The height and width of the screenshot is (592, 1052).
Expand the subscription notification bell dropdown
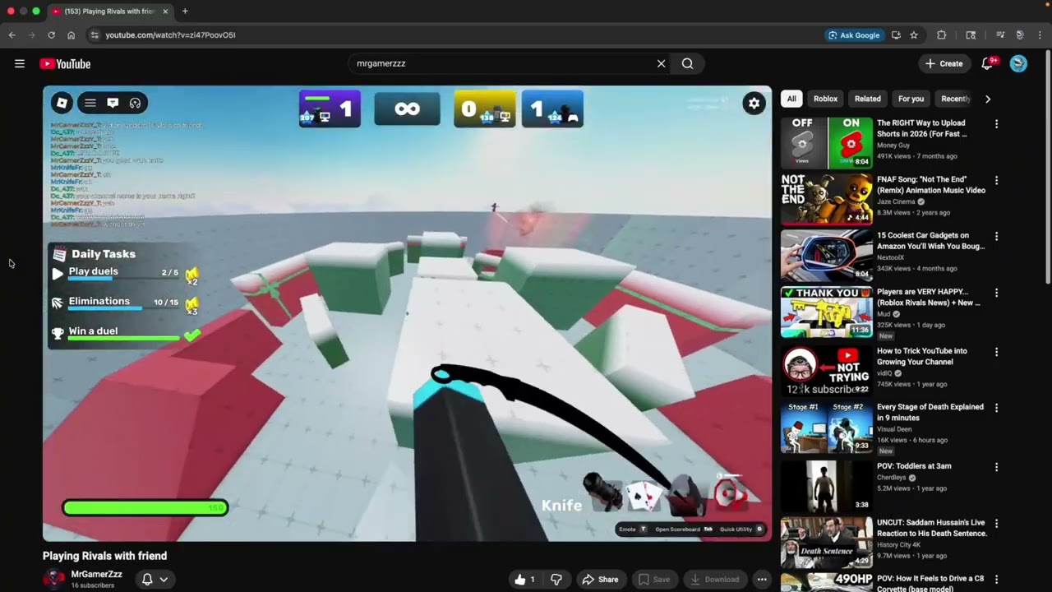click(155, 580)
